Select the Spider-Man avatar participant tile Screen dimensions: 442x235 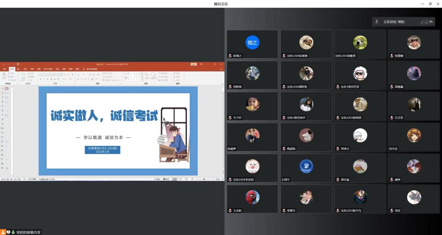tap(253, 199)
